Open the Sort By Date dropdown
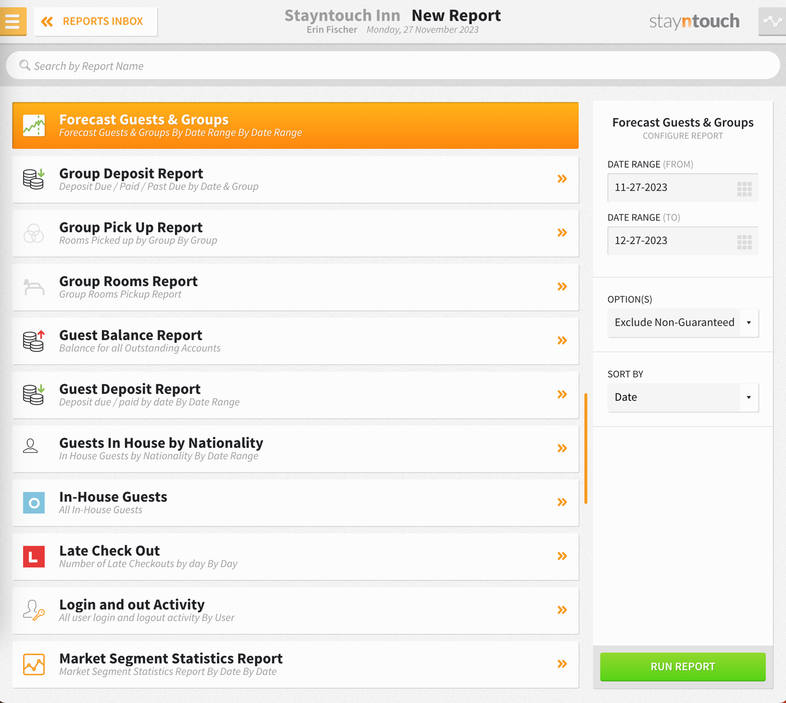This screenshot has height=703, width=786. pos(682,398)
